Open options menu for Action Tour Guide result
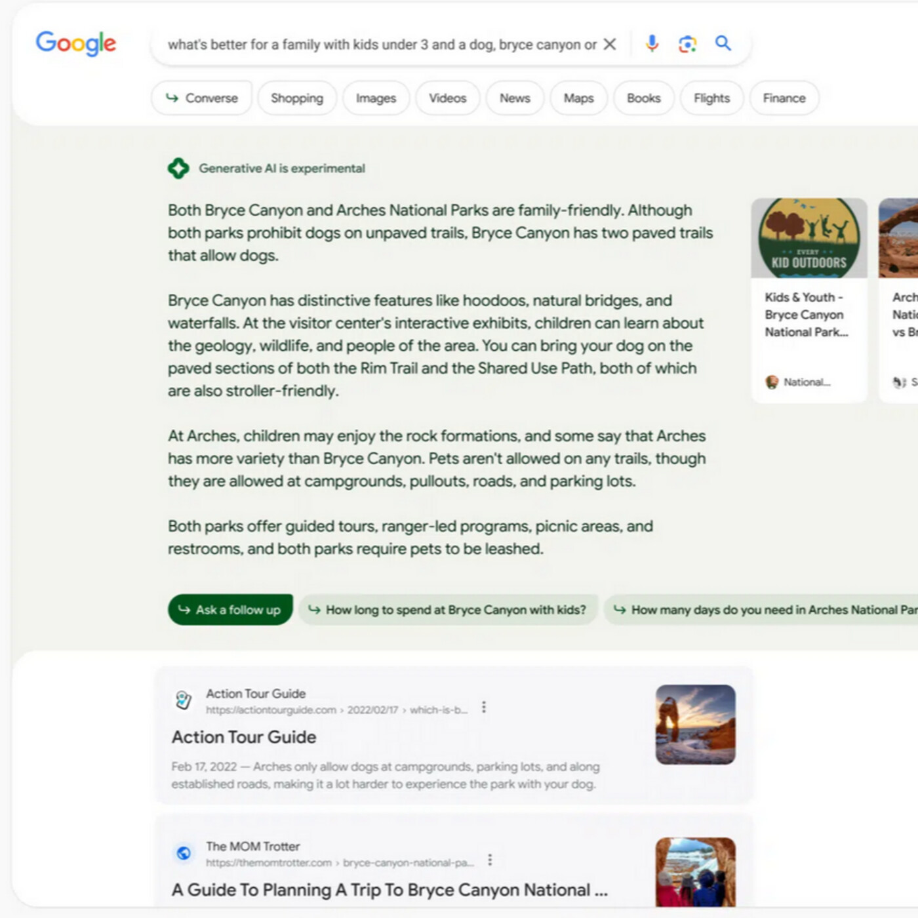Image resolution: width=918 pixels, height=918 pixels. coord(484,707)
